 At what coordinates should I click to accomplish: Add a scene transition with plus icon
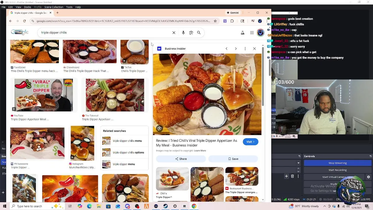click(x=286, y=176)
